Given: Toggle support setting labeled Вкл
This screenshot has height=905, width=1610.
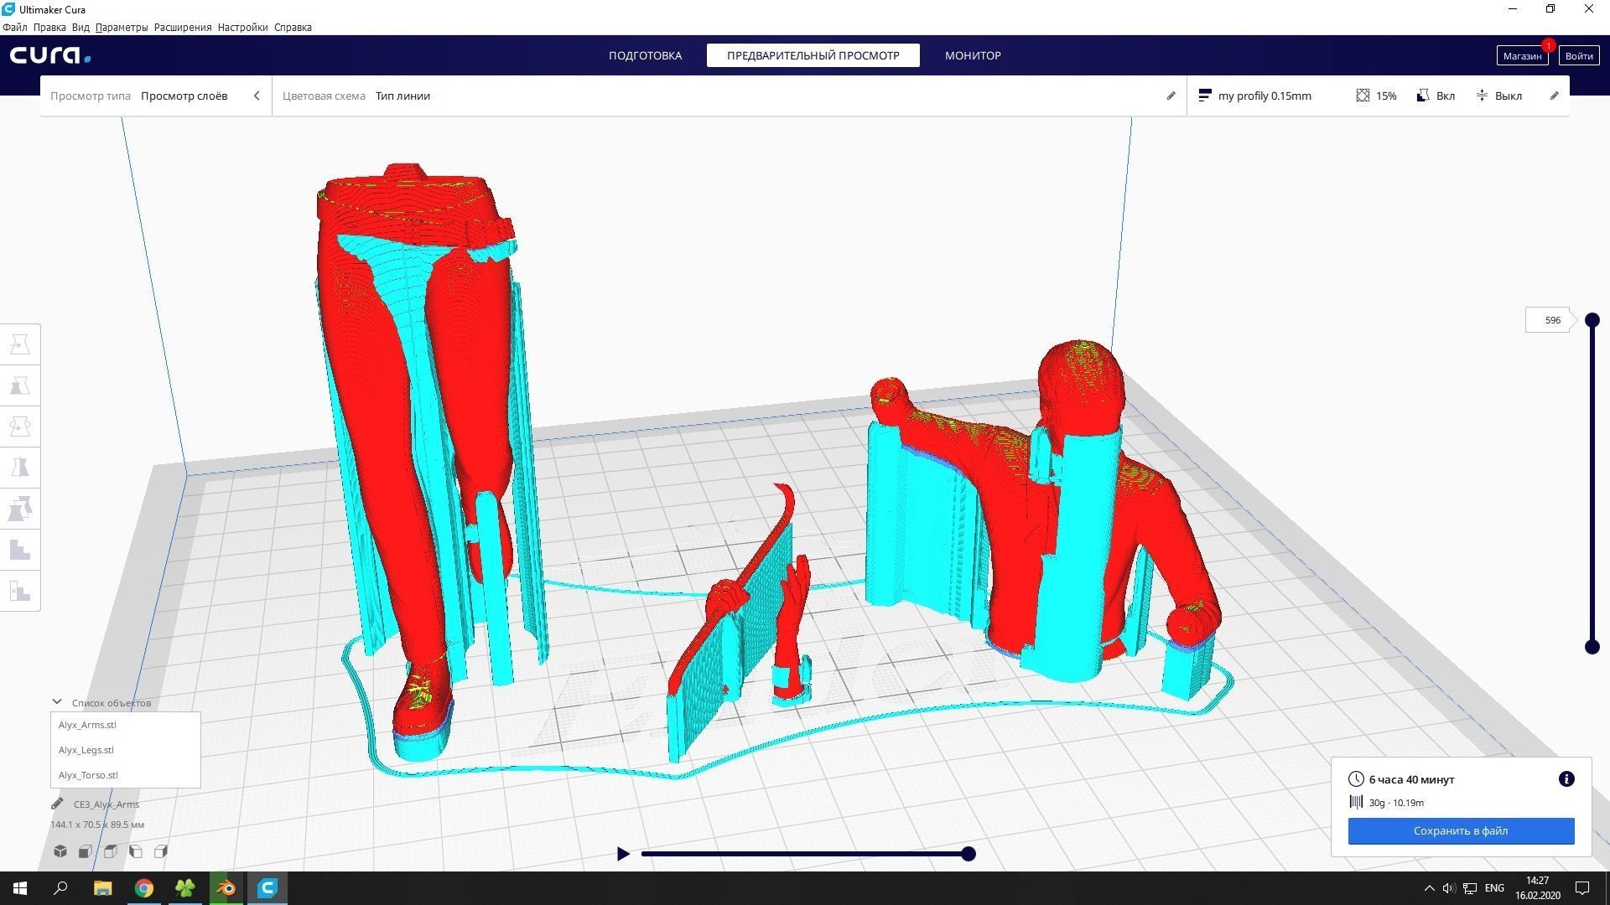Looking at the screenshot, I should pos(1436,96).
